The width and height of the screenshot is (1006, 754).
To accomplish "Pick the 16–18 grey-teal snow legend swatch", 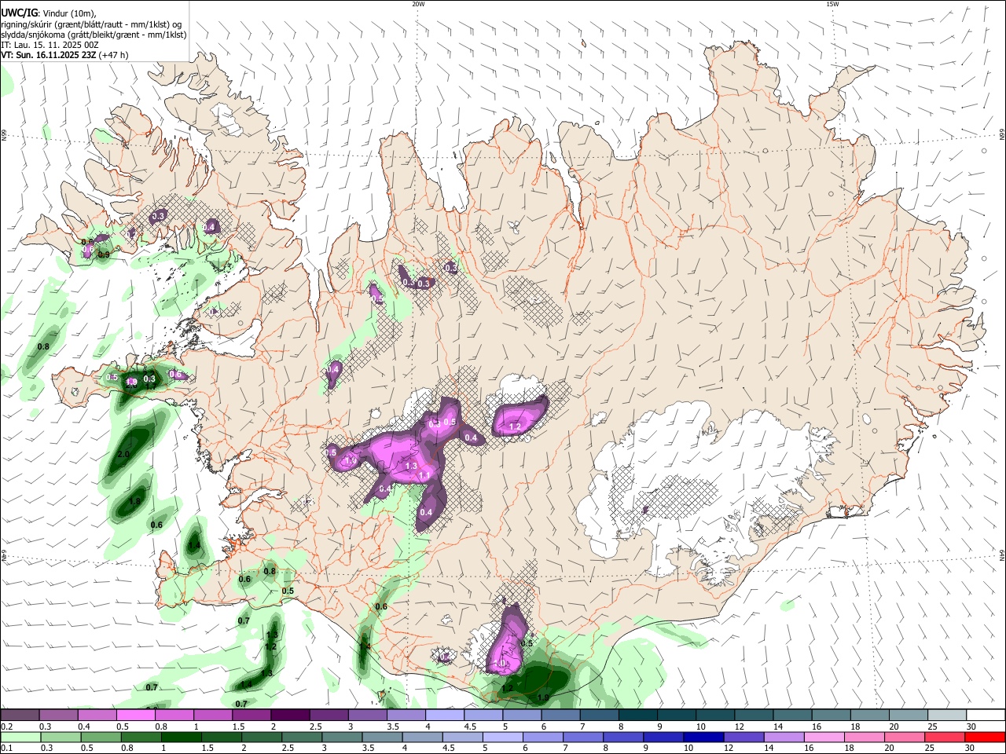I will click(832, 716).
